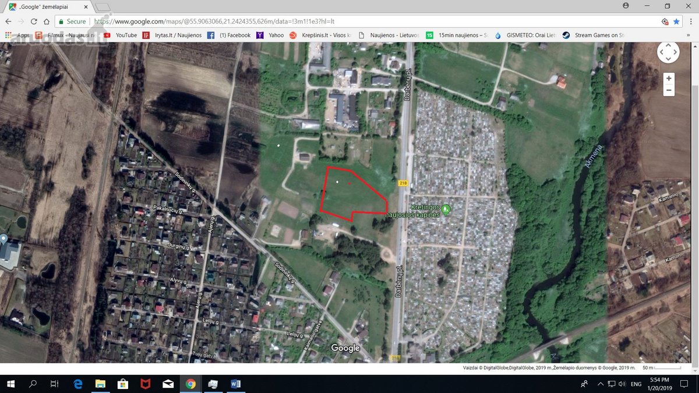The width and height of the screenshot is (699, 393).
Task: Open the Chrome three-dot menu
Action: click(690, 21)
